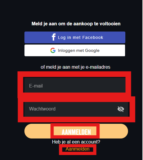Screen dimensions: 143x160
Task: Click the word Facebook in the blue button
Action: tap(93, 37)
